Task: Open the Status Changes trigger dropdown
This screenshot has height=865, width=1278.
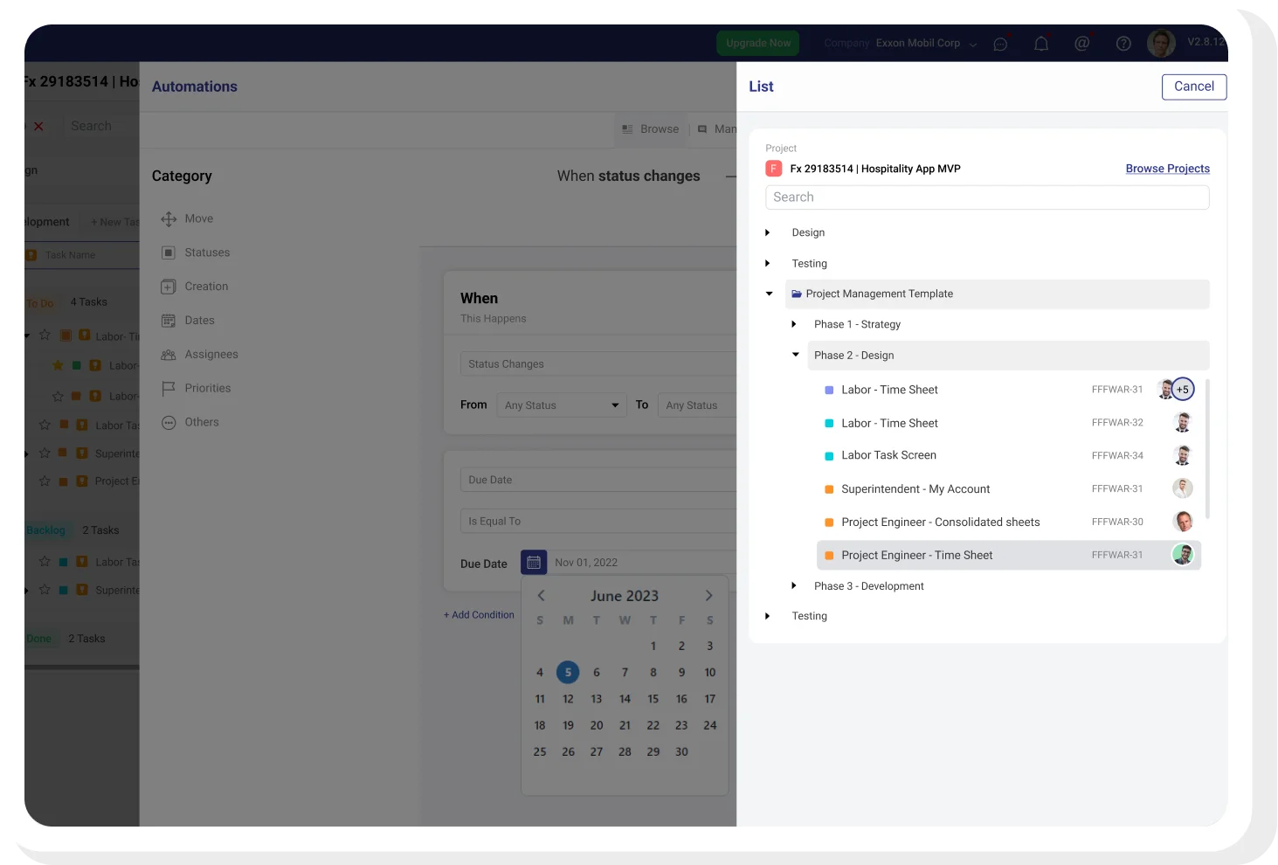Action: point(598,364)
